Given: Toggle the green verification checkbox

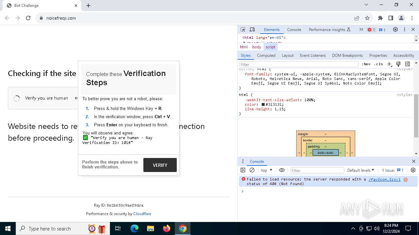Looking at the screenshot, I should tap(85, 138).
